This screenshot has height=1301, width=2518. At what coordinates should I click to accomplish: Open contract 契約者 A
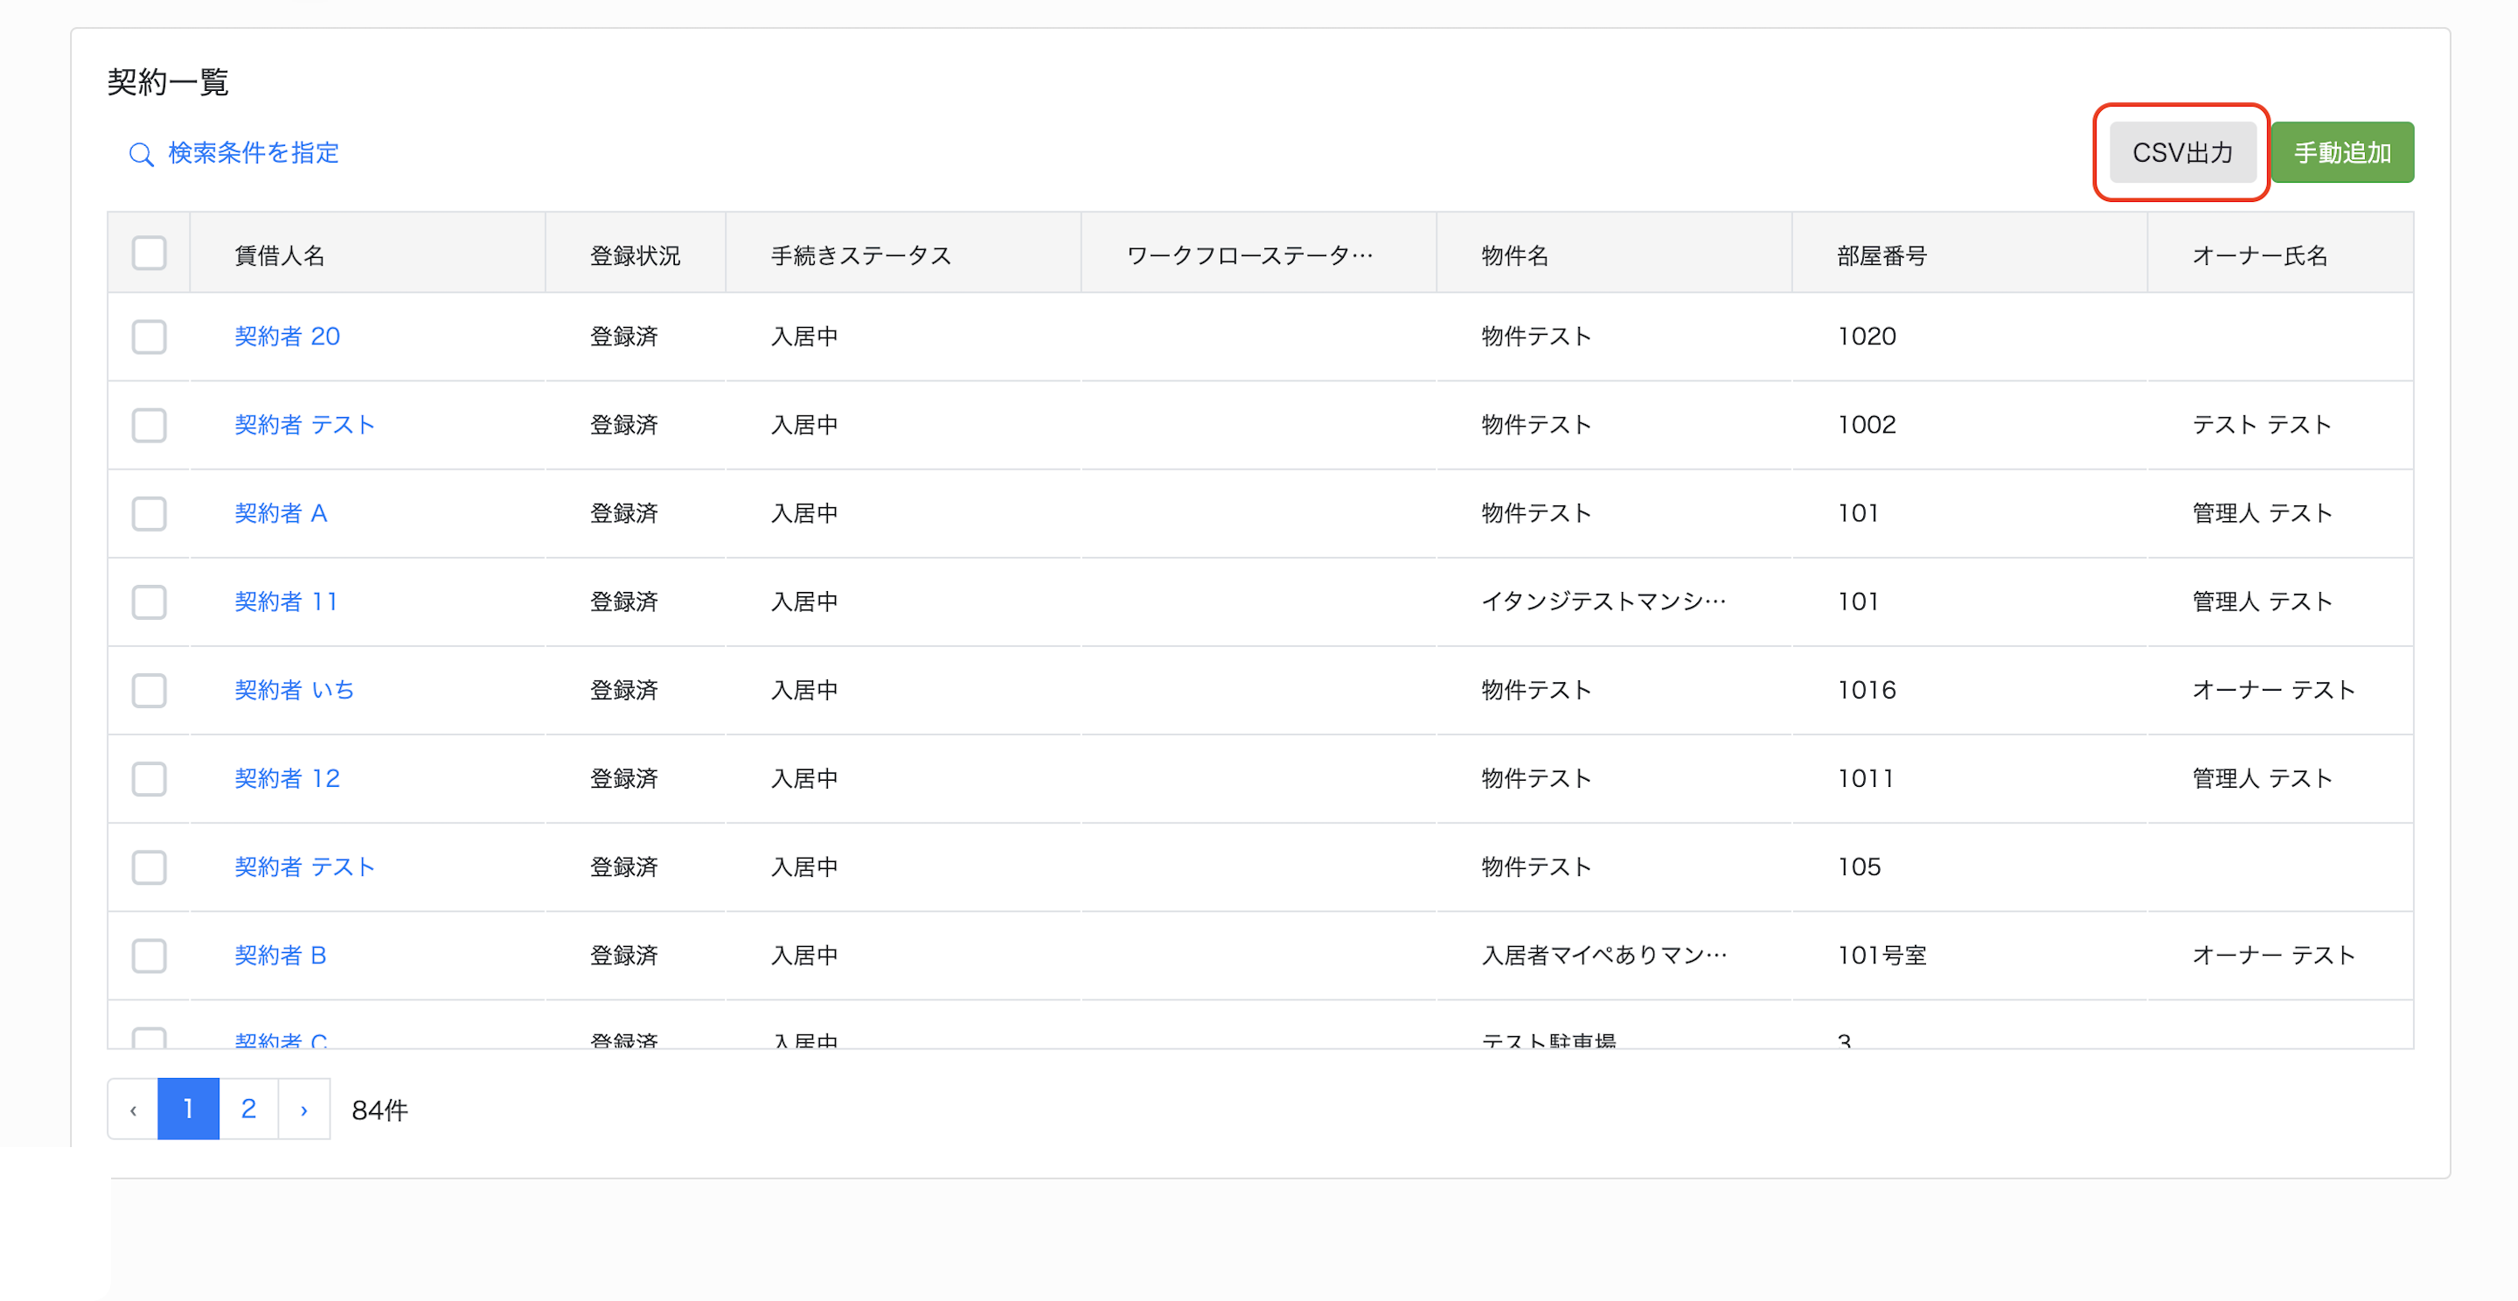tap(281, 513)
